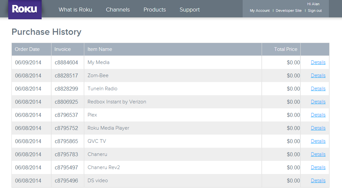
Task: Click the My Media item name
Action: click(x=98, y=62)
